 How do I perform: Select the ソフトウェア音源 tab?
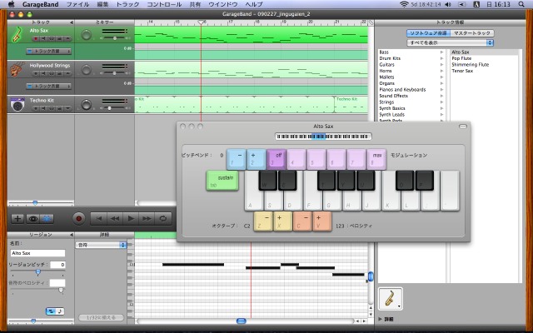(x=428, y=33)
